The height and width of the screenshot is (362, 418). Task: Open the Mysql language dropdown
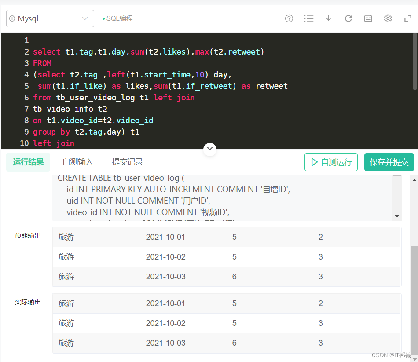tap(50, 18)
